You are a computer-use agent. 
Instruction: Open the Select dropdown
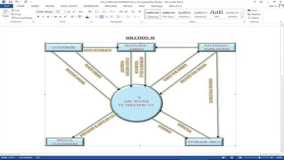(254, 18)
